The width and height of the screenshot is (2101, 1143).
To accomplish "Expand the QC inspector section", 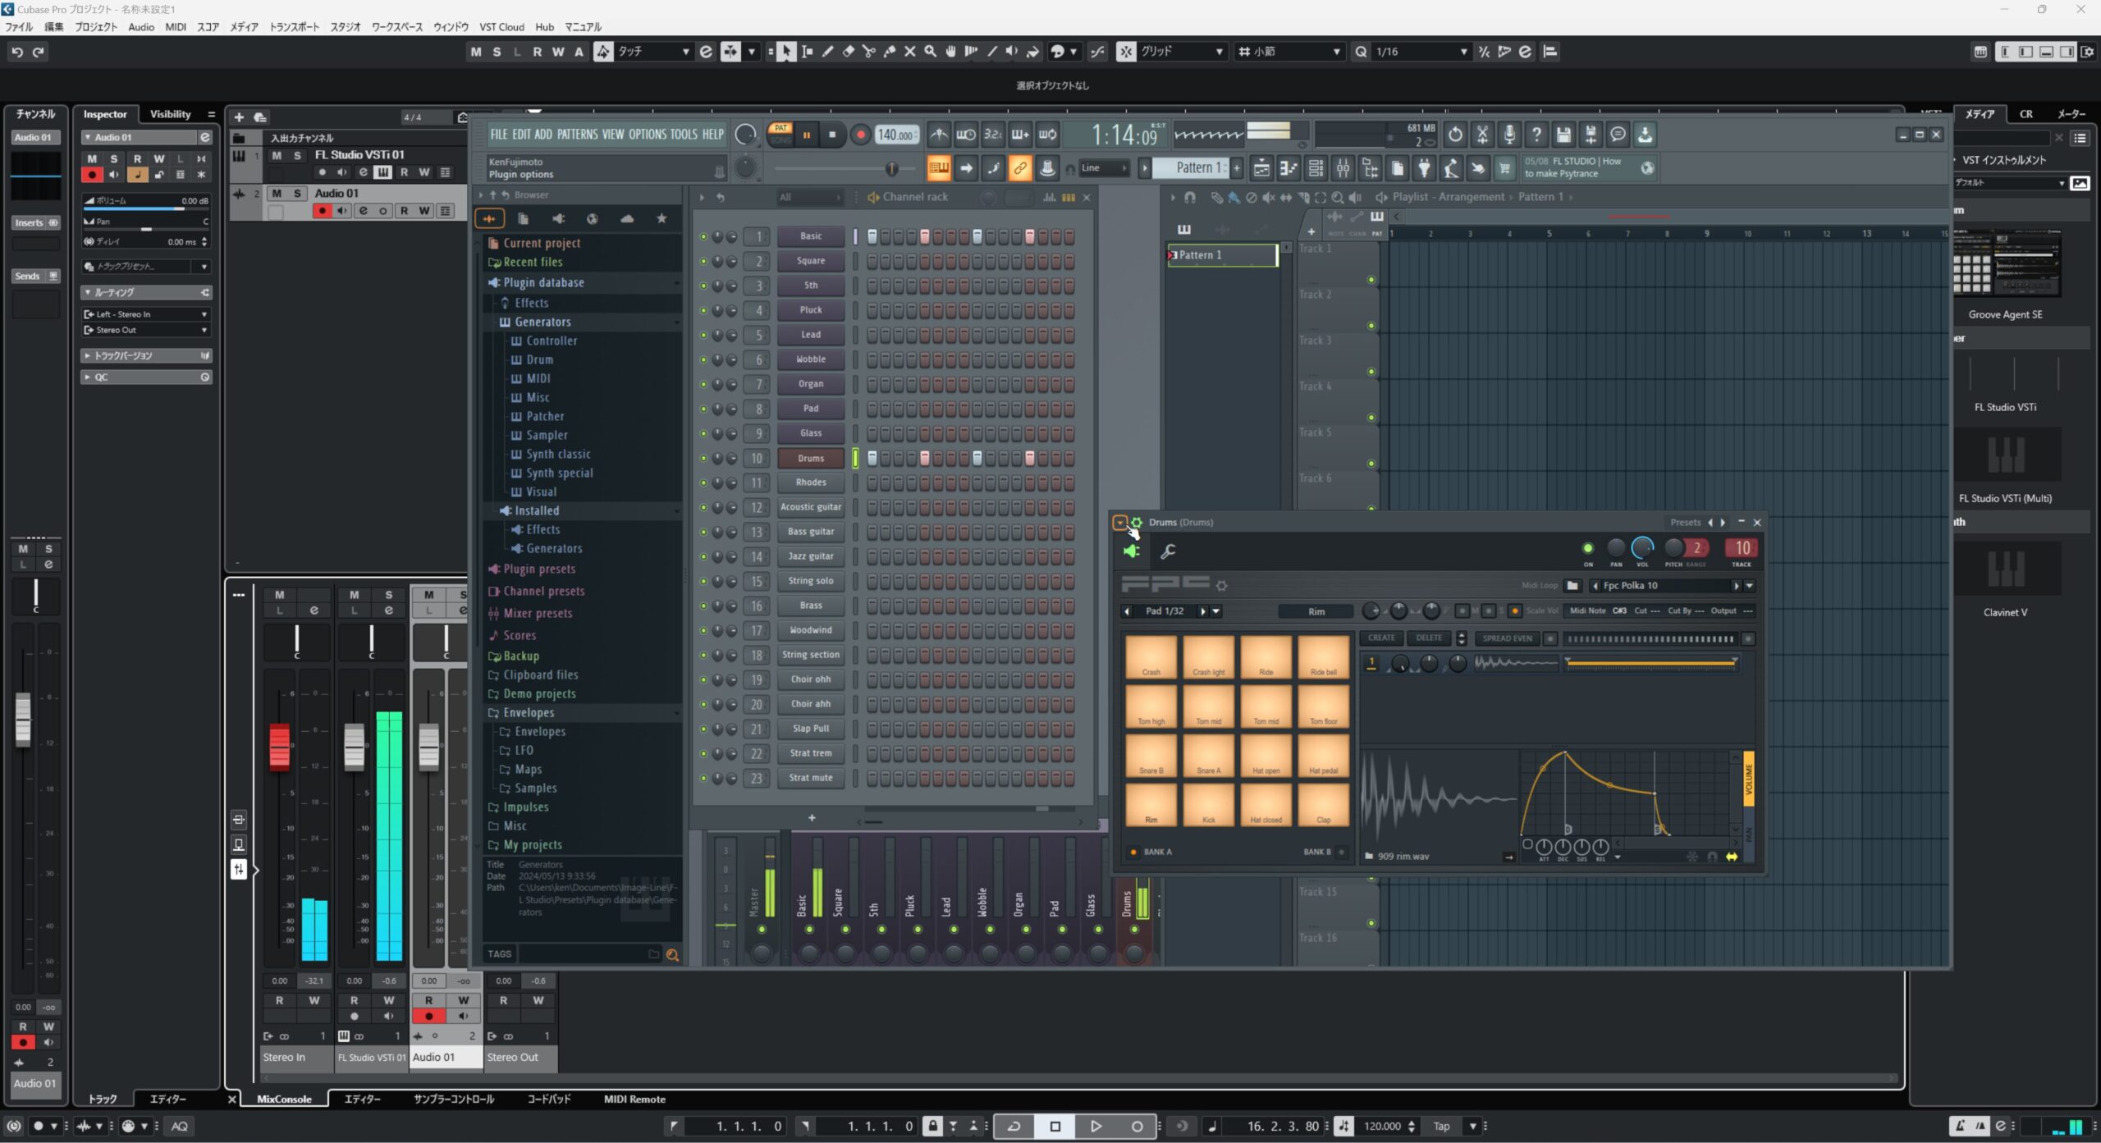I will point(147,377).
